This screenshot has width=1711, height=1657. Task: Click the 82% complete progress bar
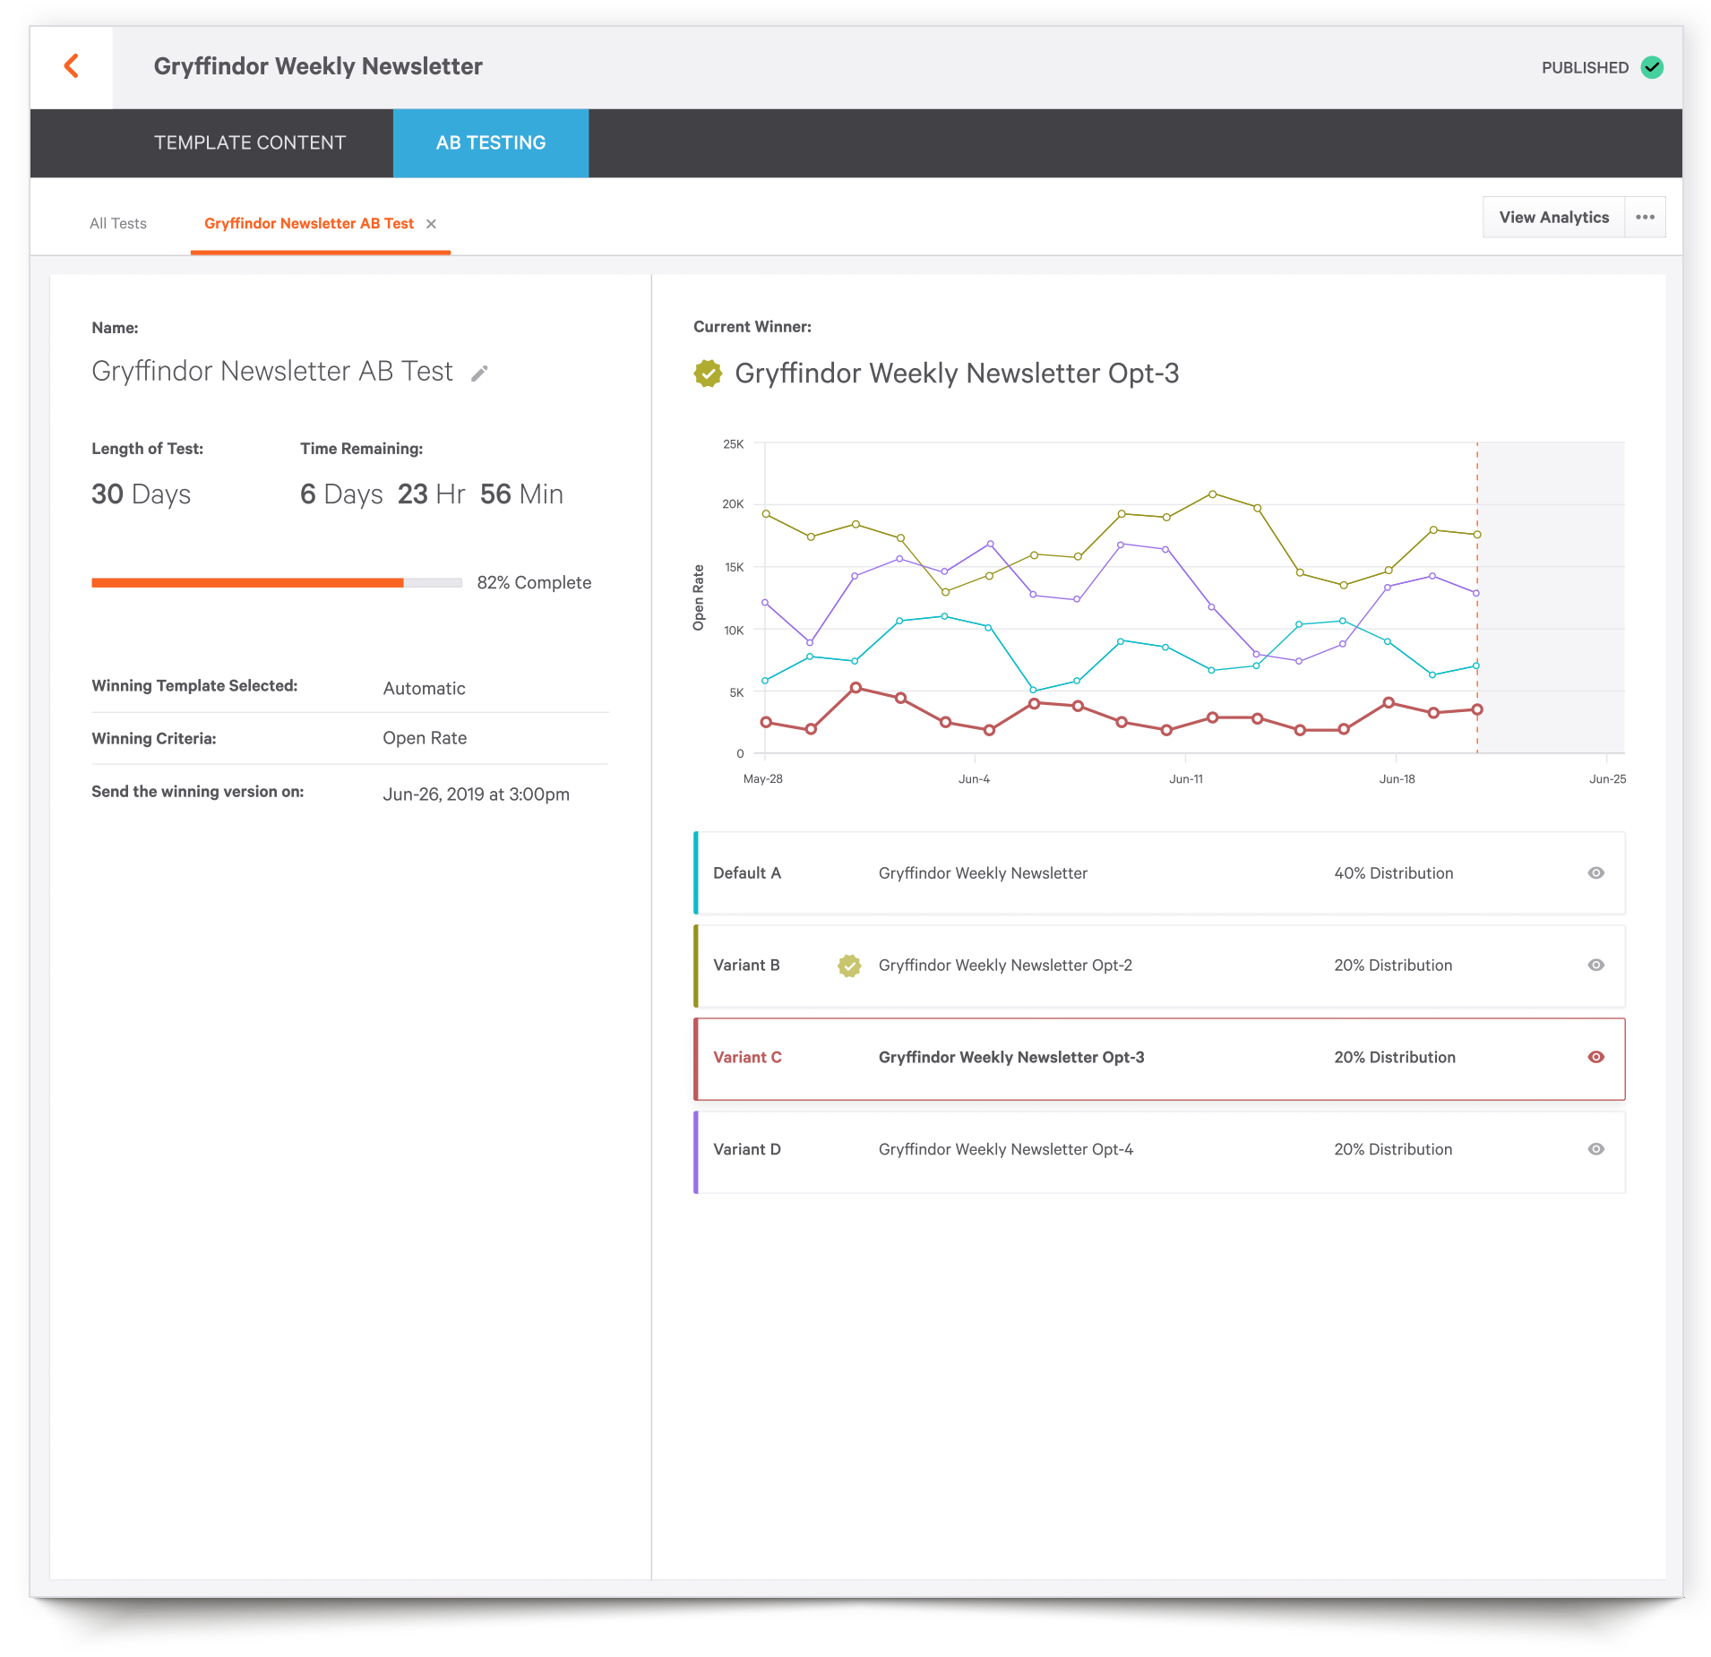point(277,583)
